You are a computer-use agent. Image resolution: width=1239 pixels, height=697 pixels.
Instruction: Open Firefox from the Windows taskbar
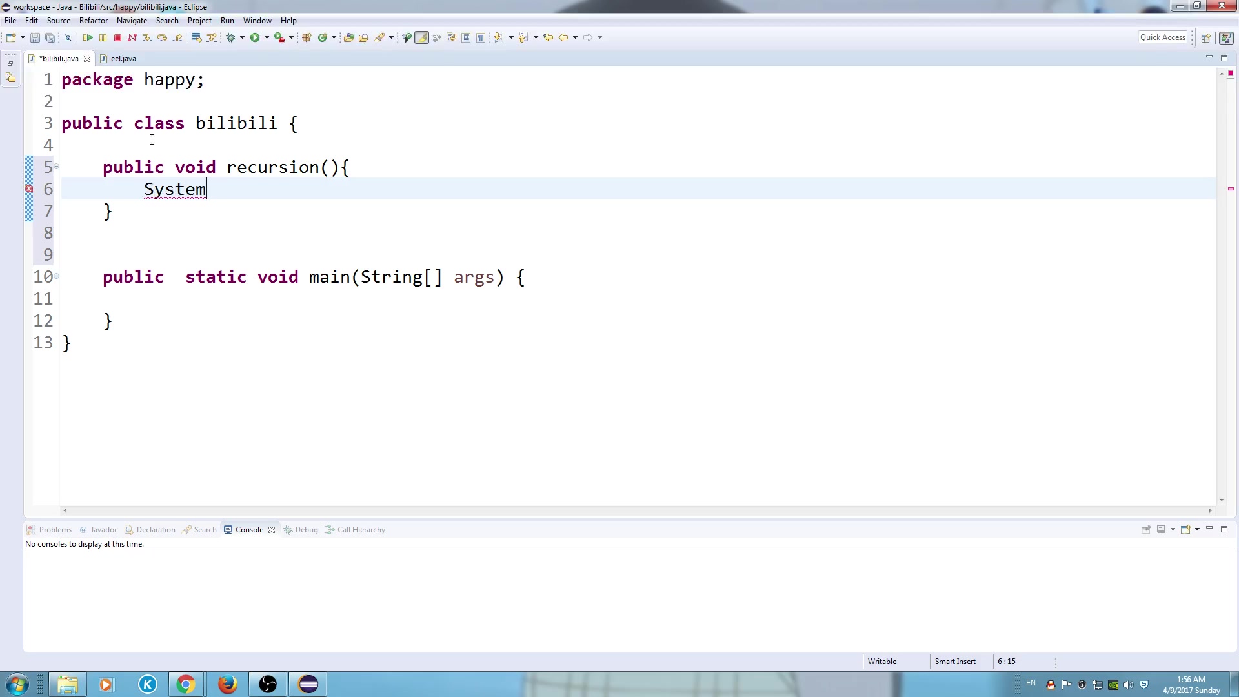(227, 684)
